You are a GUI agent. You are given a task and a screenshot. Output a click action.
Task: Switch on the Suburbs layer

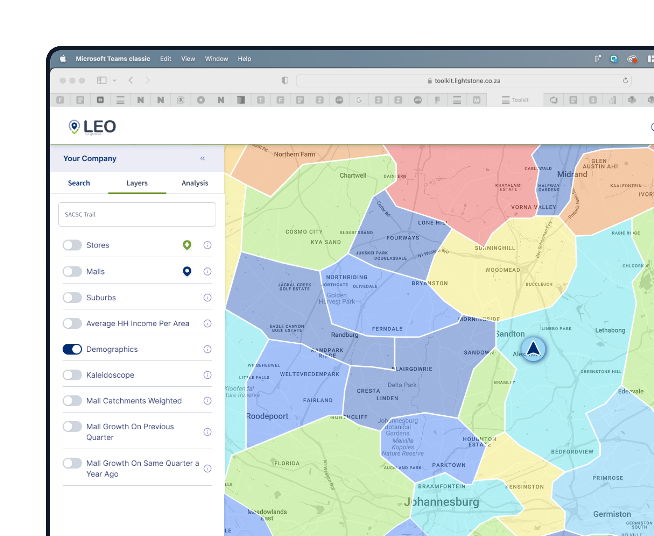[x=72, y=298]
